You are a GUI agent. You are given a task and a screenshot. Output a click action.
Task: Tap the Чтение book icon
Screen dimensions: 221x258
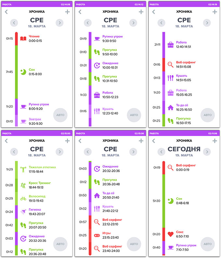[x=23, y=39]
